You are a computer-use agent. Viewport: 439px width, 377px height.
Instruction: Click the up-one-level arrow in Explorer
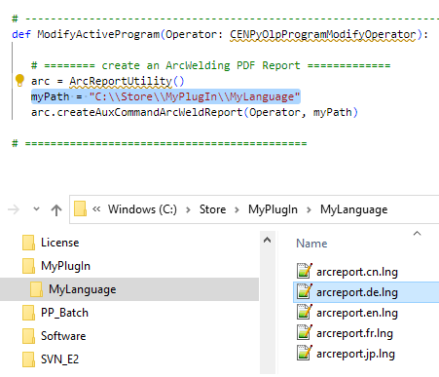pyautogui.click(x=56, y=210)
